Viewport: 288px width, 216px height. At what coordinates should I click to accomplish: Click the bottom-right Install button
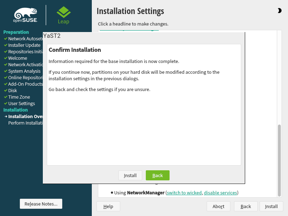click(271, 206)
